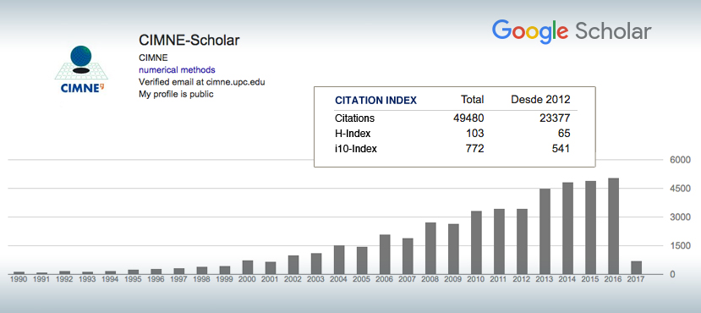Click citations since 2012 value 23377

coord(555,118)
